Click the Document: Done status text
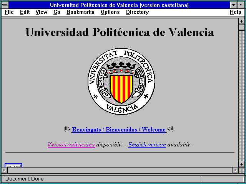246x184 pixels. click(25, 179)
